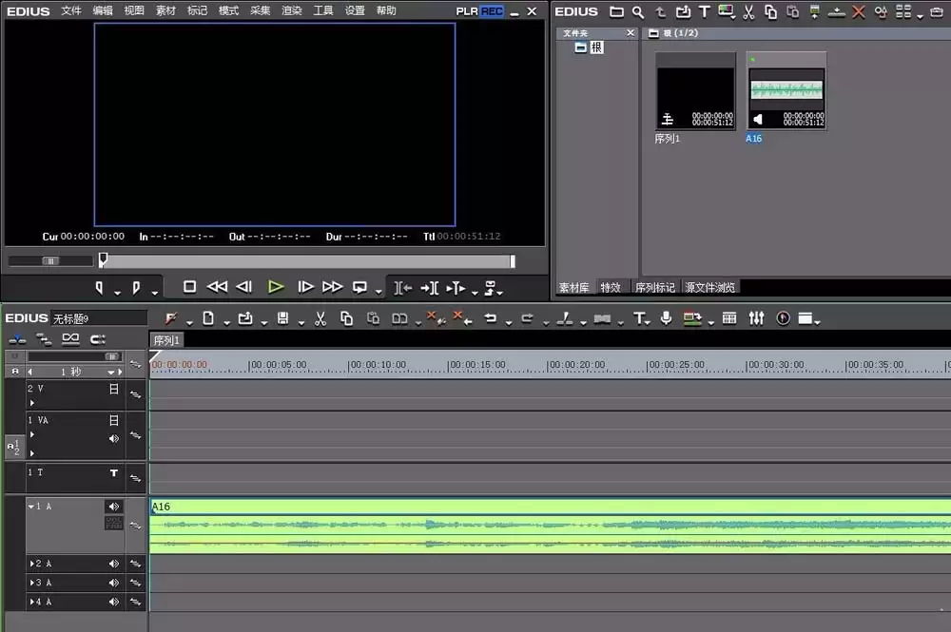This screenshot has width=951, height=632.
Task: Delete clip with red X in bin toolbar
Action: coord(858,11)
